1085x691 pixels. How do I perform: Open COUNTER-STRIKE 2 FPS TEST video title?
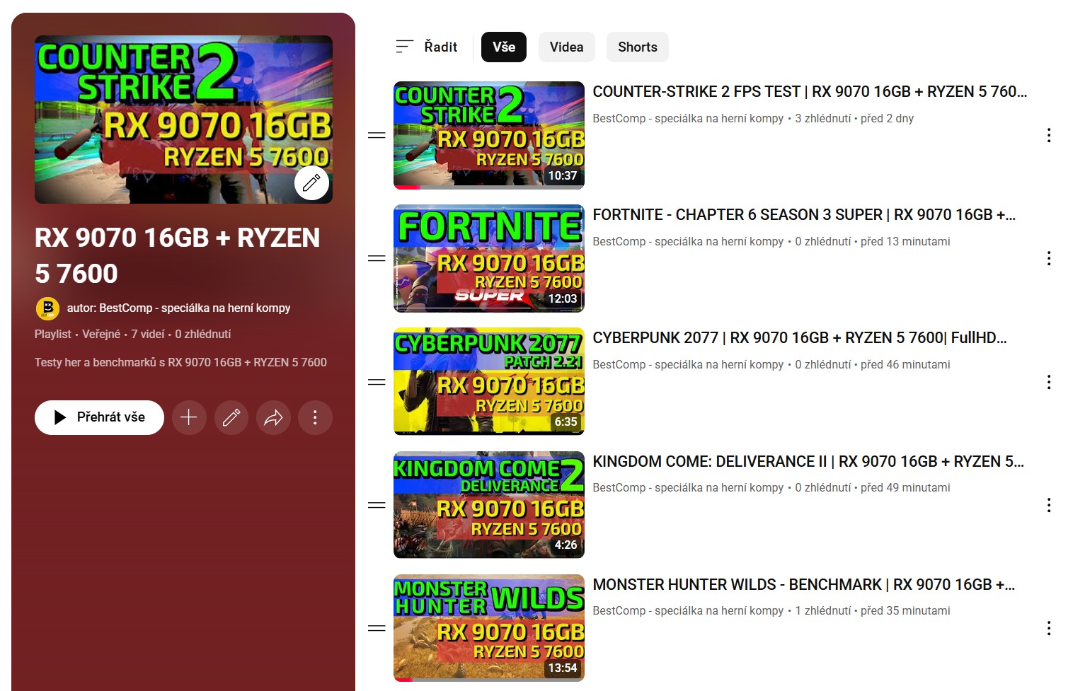coord(810,91)
